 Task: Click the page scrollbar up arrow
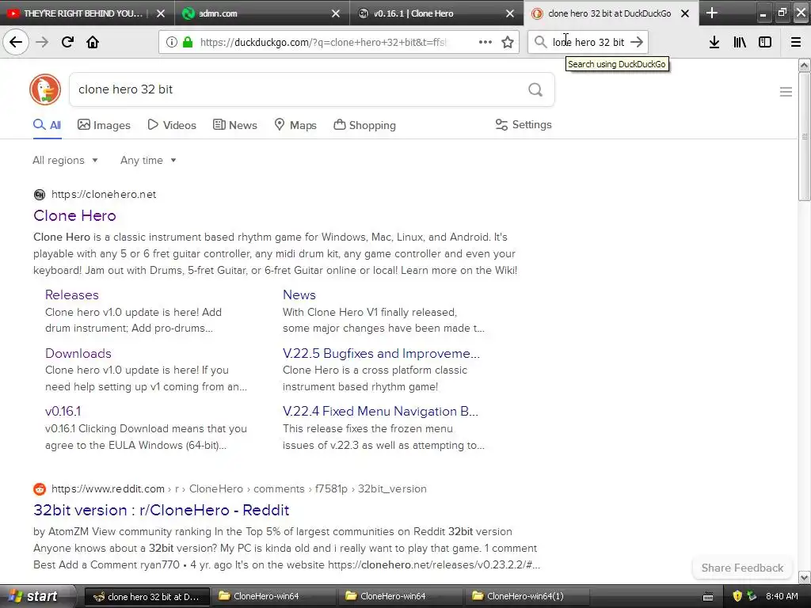coord(804,65)
